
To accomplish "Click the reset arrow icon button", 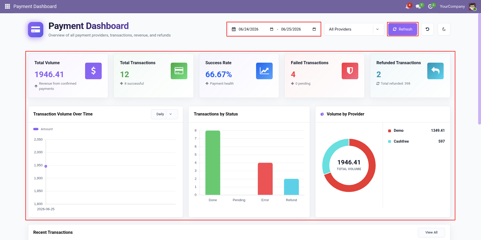I will pos(427,29).
